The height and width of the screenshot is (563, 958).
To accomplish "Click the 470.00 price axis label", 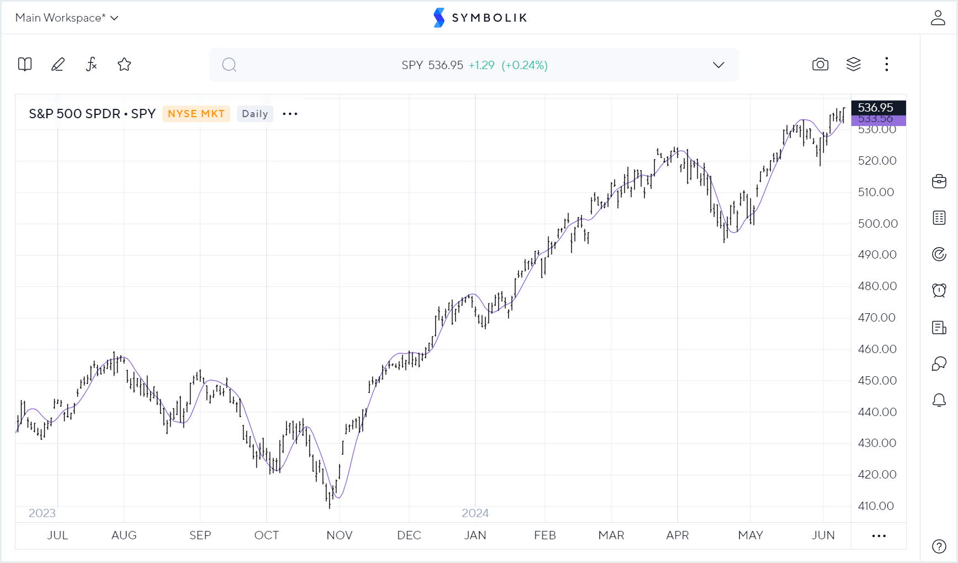I will point(877,318).
